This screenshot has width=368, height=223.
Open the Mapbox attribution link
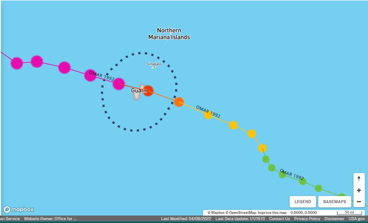pyautogui.click(x=216, y=213)
